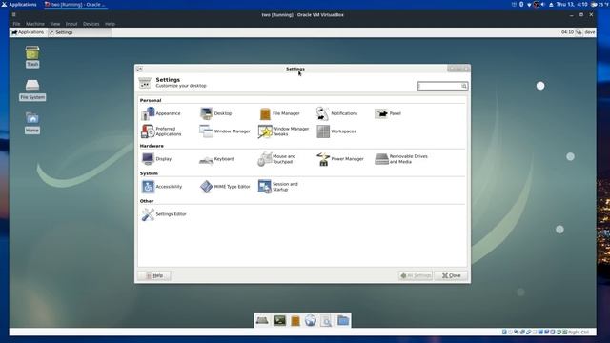Screen dimensions: 610x343
Task: Click the Settings search field
Action: coord(442,86)
